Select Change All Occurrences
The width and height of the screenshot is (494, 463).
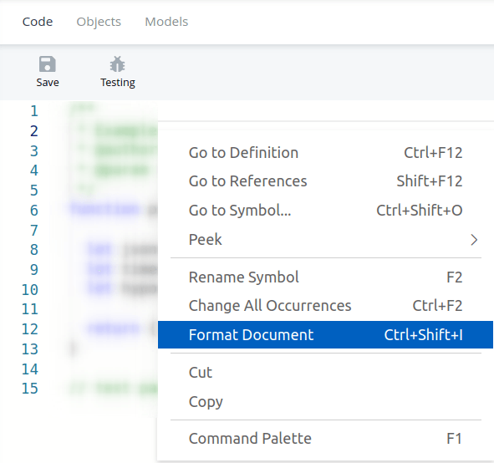325,306
